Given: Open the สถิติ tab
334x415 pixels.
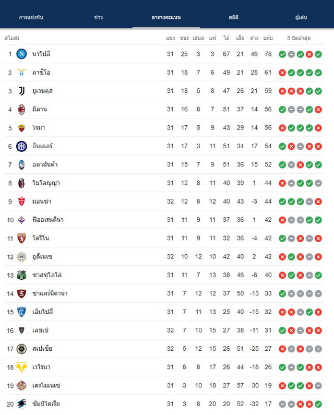Looking at the screenshot, I should (233, 17).
